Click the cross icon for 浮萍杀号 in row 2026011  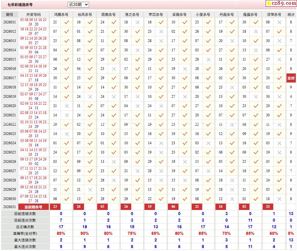point(279,22)
